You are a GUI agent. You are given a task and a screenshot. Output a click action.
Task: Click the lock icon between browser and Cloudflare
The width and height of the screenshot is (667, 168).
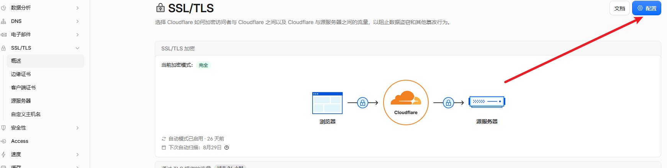point(362,103)
